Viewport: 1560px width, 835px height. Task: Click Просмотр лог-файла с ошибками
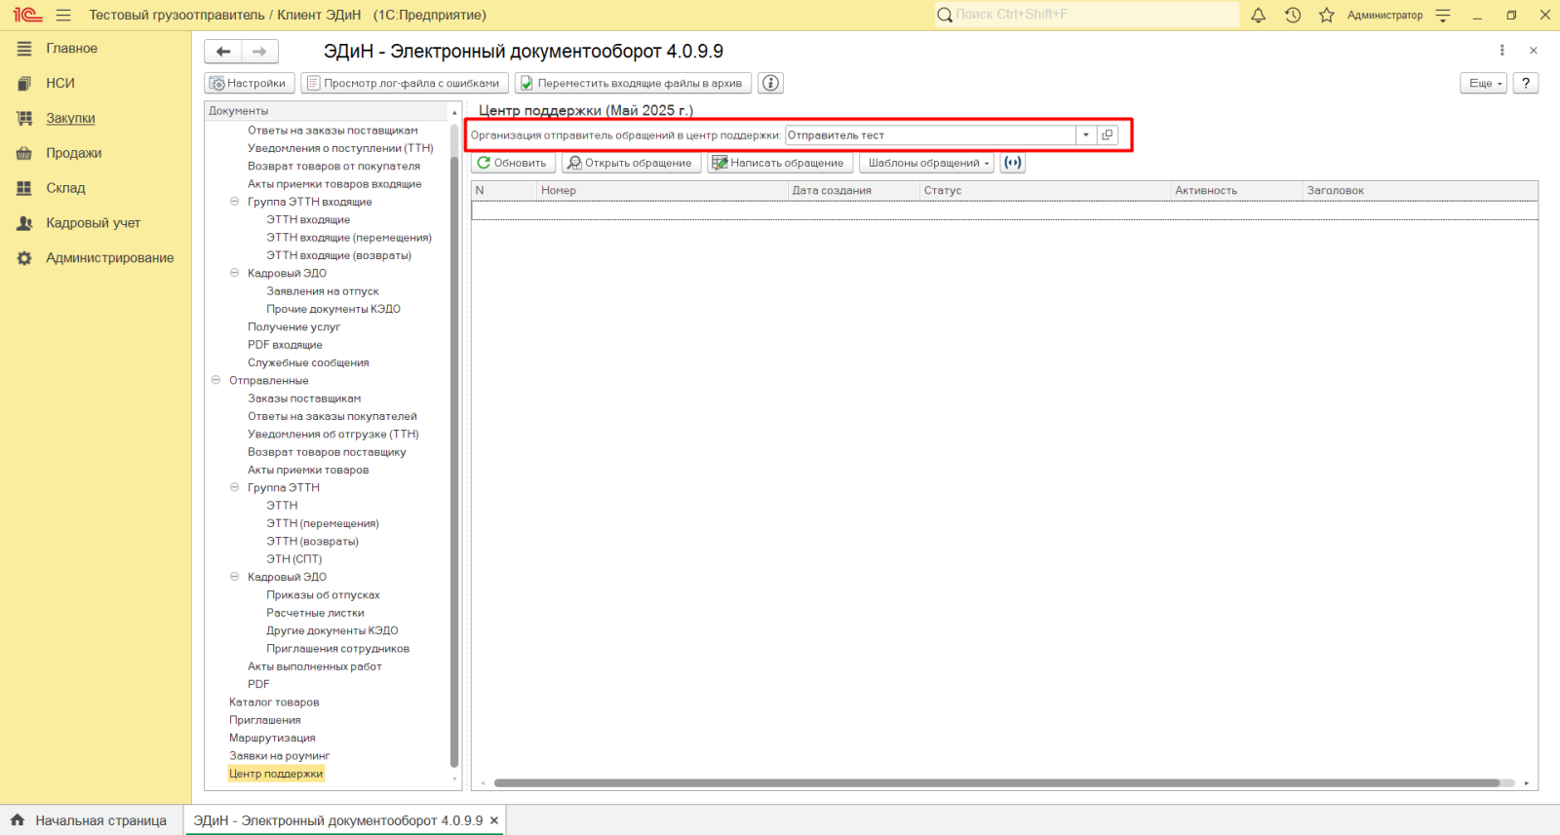(405, 83)
